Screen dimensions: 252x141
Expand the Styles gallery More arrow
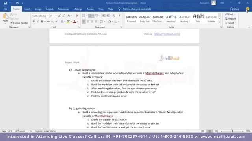coord(219,22)
